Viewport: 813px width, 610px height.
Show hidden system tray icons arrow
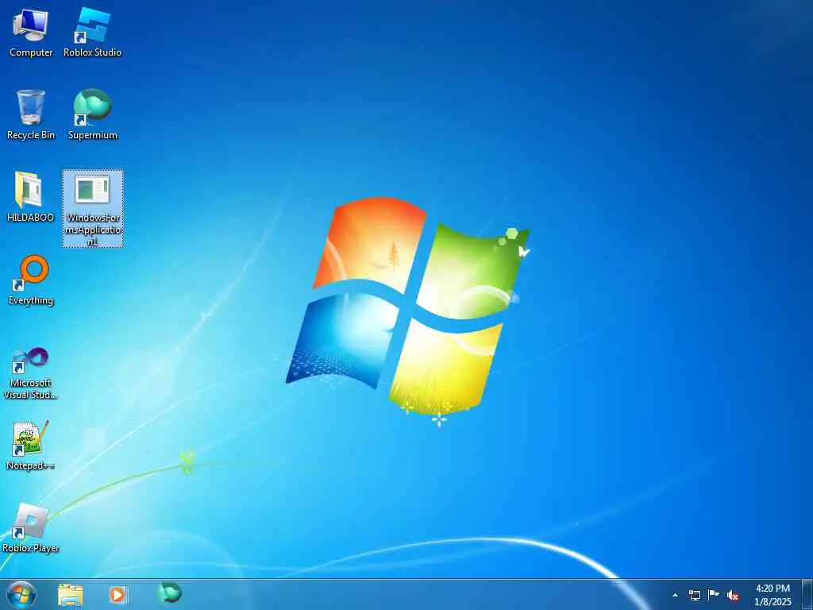coord(675,595)
